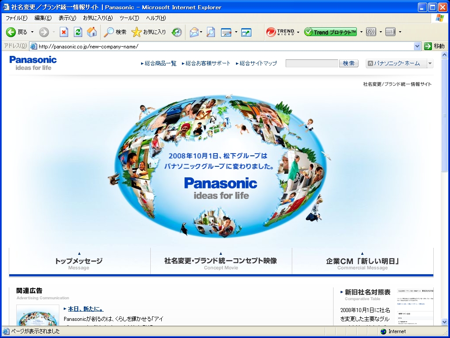
Task: Click the 新旧社名対照表 heading link
Action: (367, 292)
